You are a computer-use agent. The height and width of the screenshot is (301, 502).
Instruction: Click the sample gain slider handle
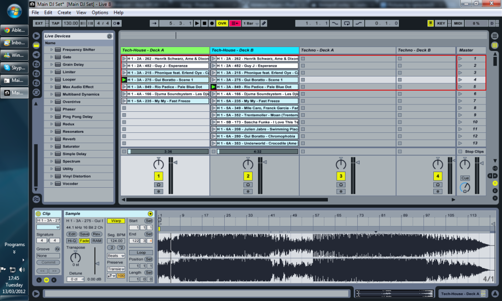[97, 264]
